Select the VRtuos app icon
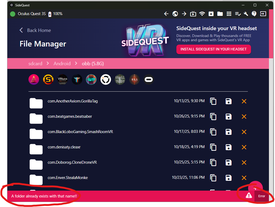The image size is (275, 207). click(62, 79)
